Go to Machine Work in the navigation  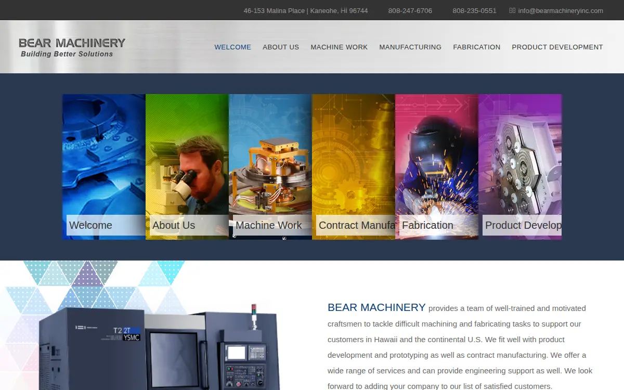(339, 47)
